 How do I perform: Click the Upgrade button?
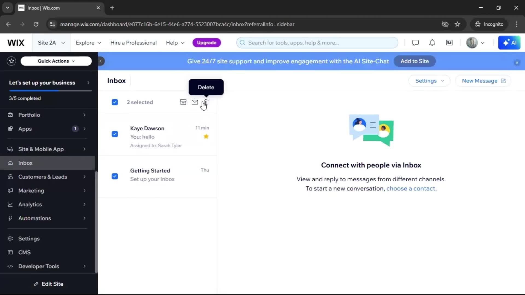tap(207, 43)
